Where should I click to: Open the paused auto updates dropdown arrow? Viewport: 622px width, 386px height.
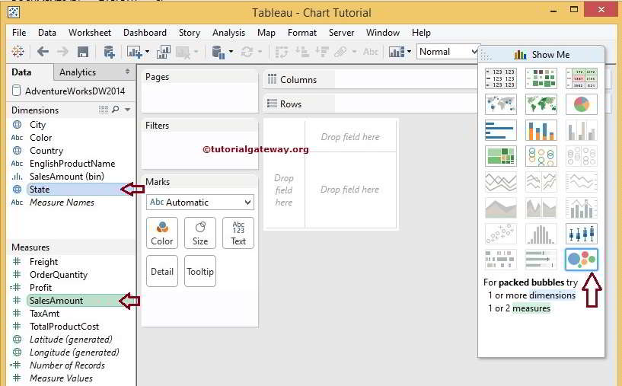click(x=231, y=52)
